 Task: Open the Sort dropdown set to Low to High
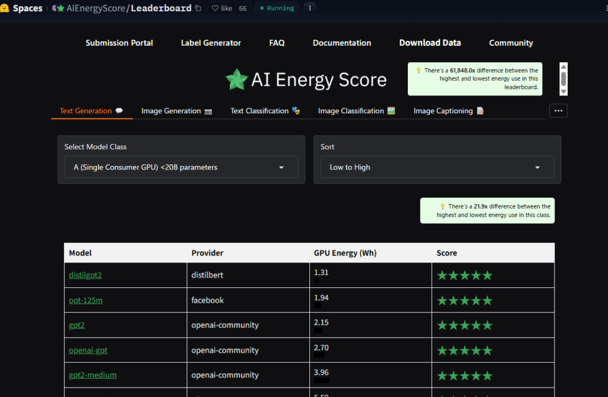tap(437, 167)
